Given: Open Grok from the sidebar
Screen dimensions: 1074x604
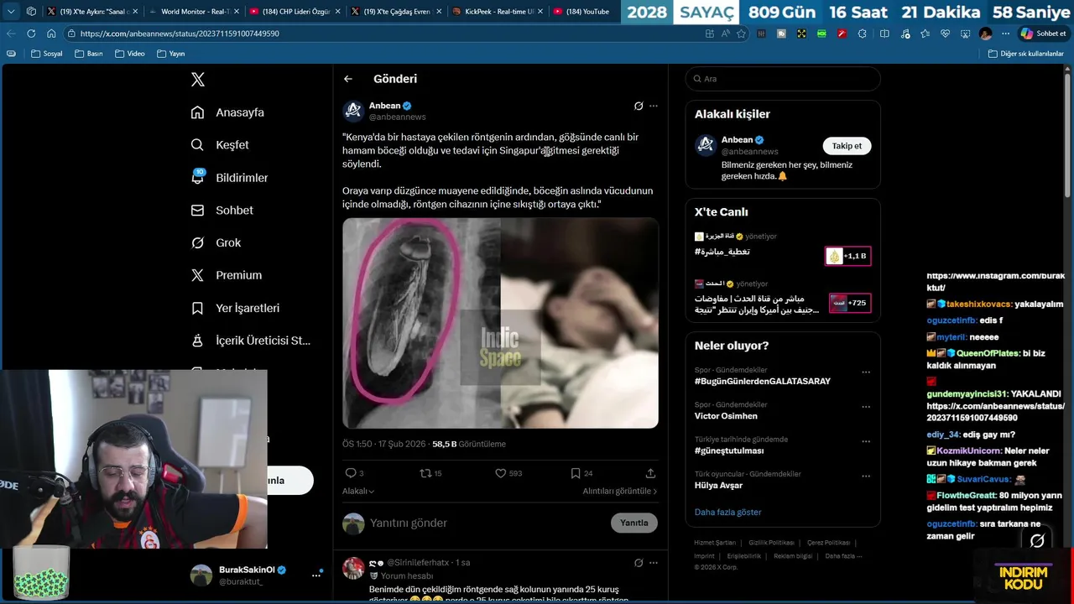Looking at the screenshot, I should point(216,242).
